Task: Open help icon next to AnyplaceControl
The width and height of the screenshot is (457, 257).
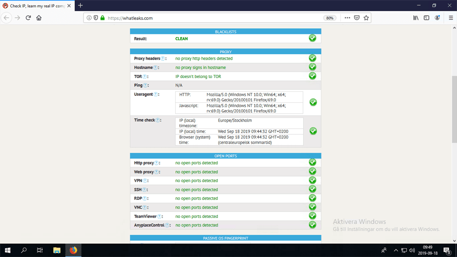Action: point(167,225)
